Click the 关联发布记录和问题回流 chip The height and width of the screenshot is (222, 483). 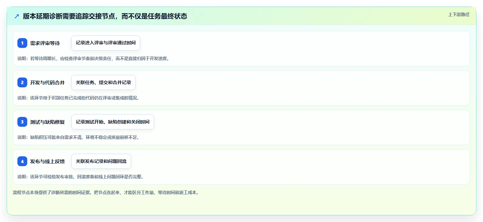101,161
